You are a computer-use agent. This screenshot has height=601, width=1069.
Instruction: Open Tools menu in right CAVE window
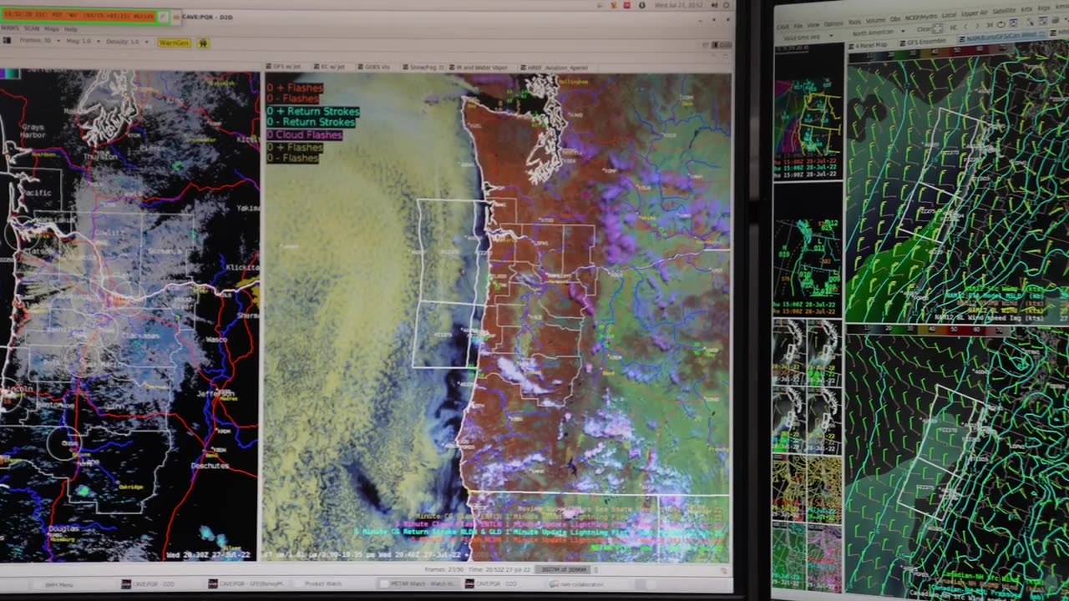(854, 22)
